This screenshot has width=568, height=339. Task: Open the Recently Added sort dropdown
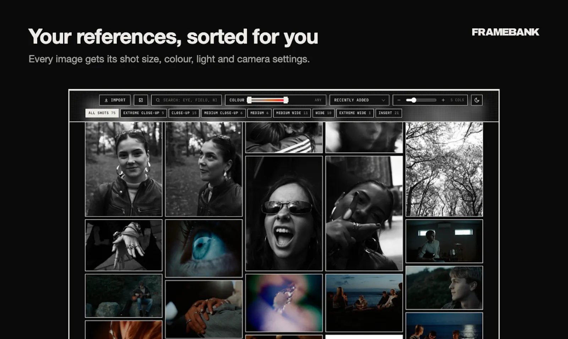point(359,100)
